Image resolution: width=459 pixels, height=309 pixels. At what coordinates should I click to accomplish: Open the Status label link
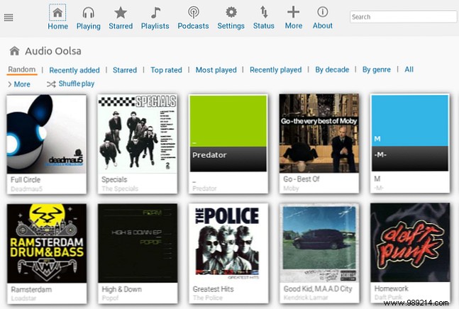[264, 26]
